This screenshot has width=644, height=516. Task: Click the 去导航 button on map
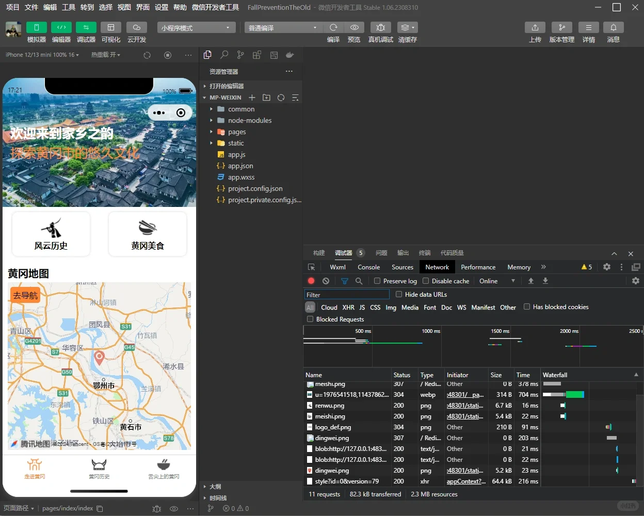pyautogui.click(x=25, y=295)
